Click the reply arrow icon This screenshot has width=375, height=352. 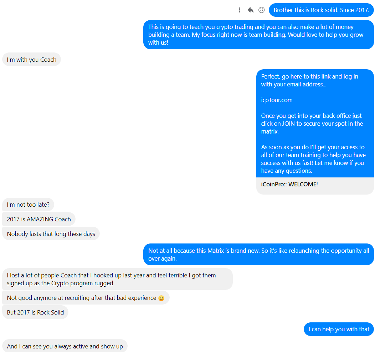tap(250, 10)
